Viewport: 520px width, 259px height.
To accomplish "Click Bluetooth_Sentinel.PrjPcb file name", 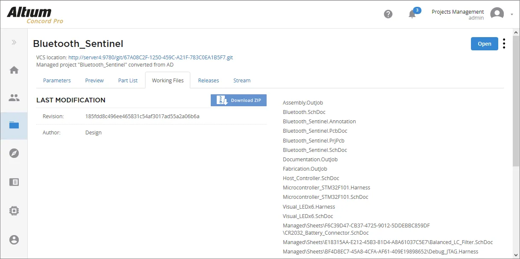I will coord(314,140).
